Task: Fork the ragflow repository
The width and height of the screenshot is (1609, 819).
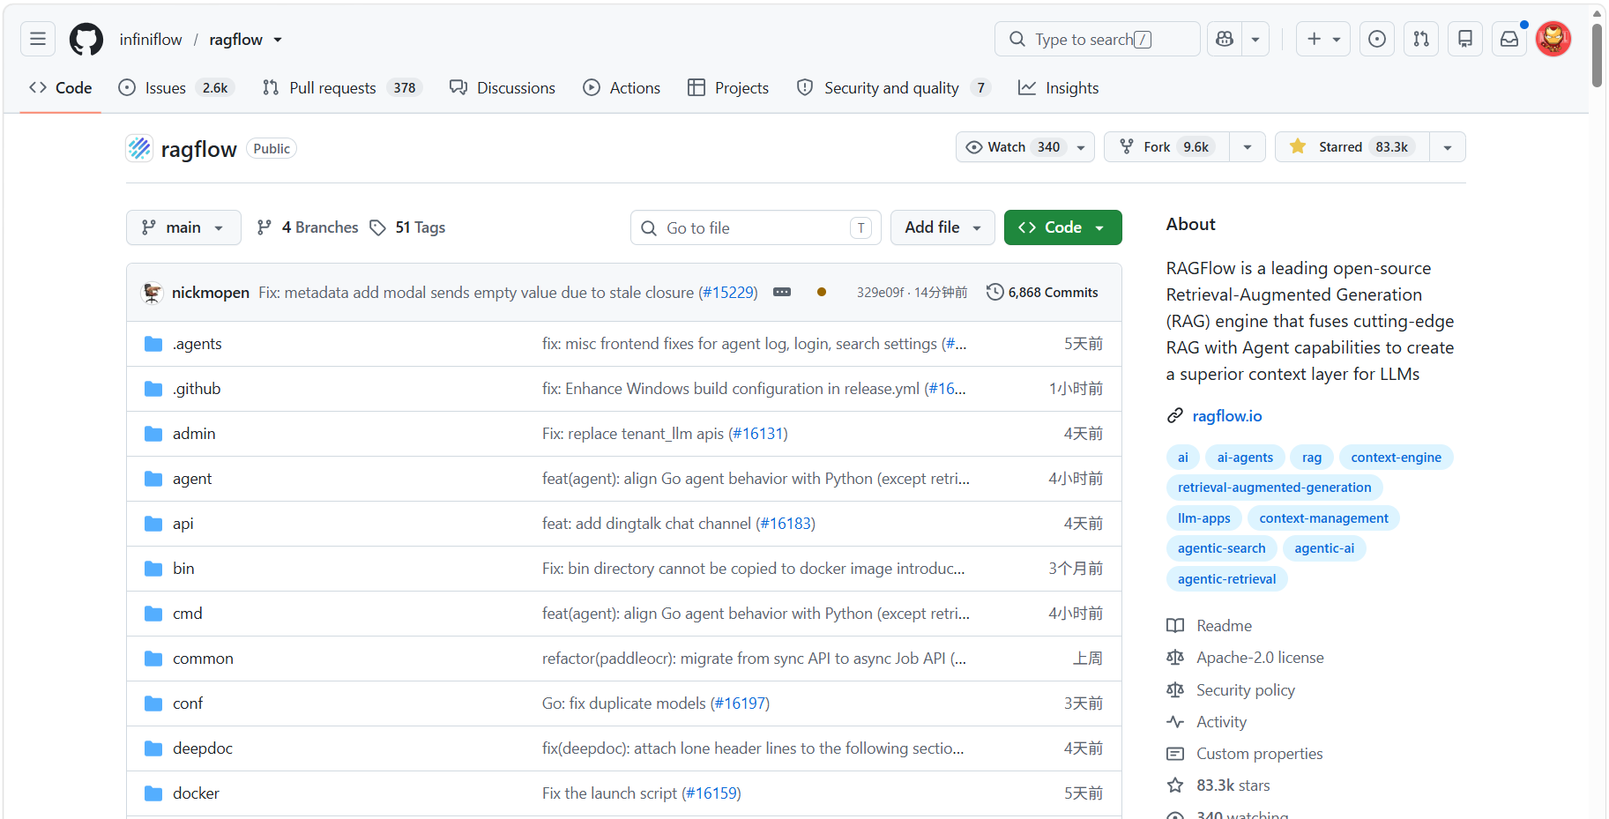Action: pyautogui.click(x=1166, y=147)
